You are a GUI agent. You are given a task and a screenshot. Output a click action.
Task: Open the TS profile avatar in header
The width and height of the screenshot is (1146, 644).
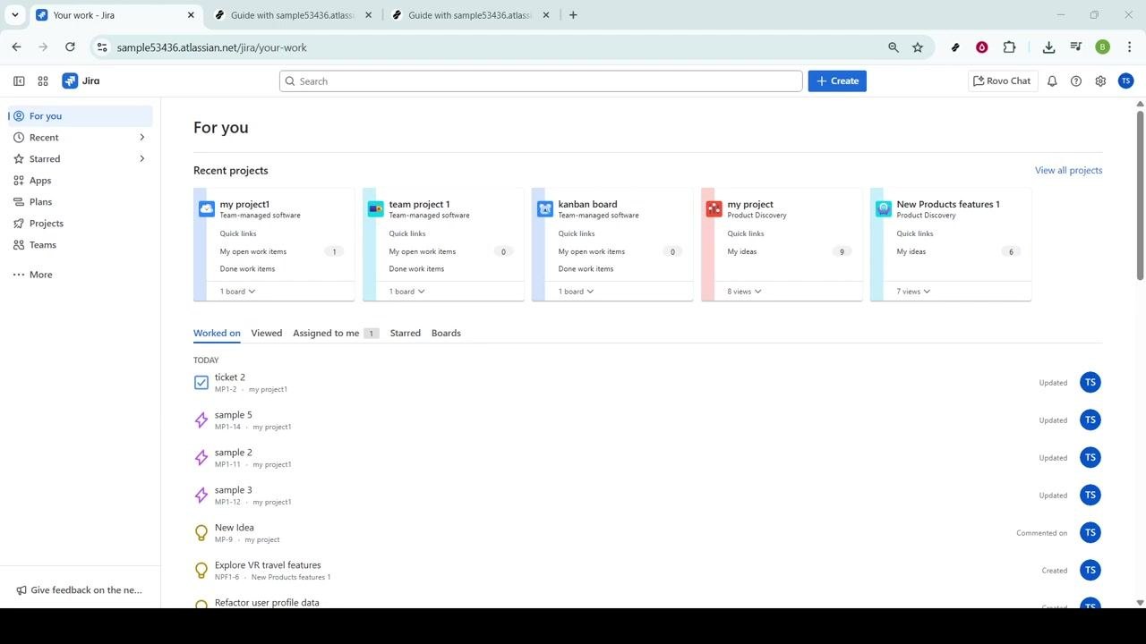pos(1126,80)
